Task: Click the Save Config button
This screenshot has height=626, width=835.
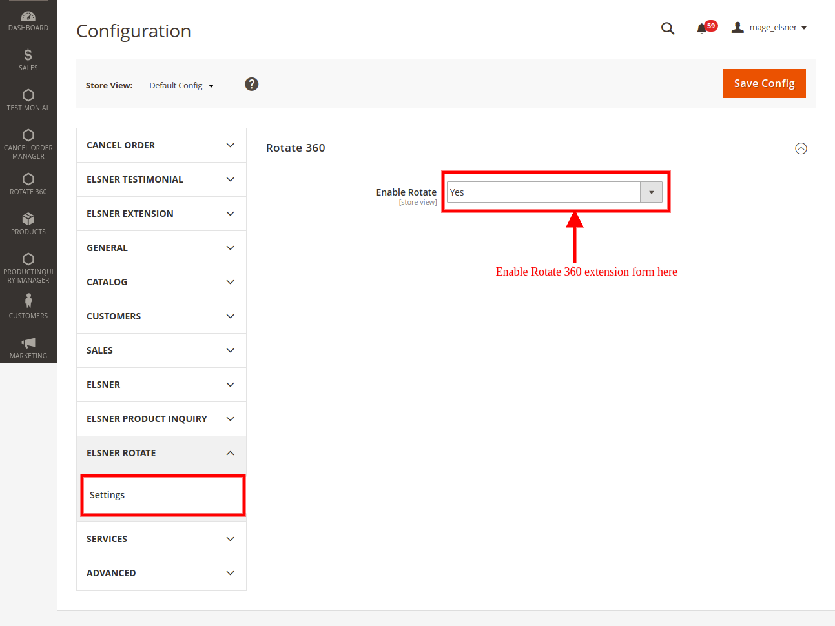Action: coord(764,84)
